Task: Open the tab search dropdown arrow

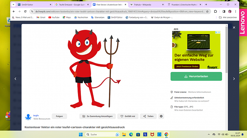Action: pos(13,5)
